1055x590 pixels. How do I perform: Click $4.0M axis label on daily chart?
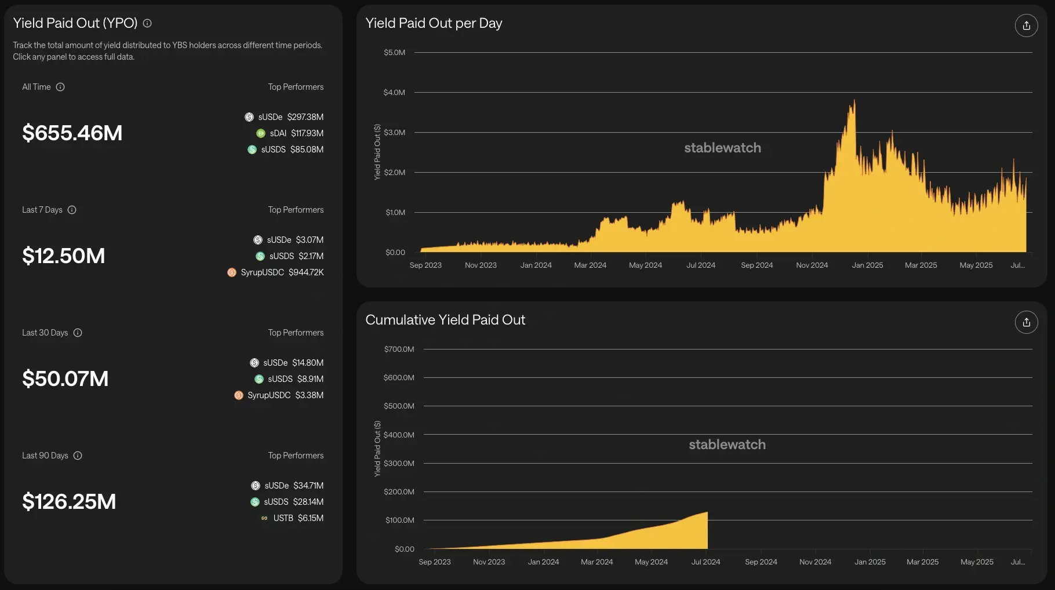[x=394, y=93]
